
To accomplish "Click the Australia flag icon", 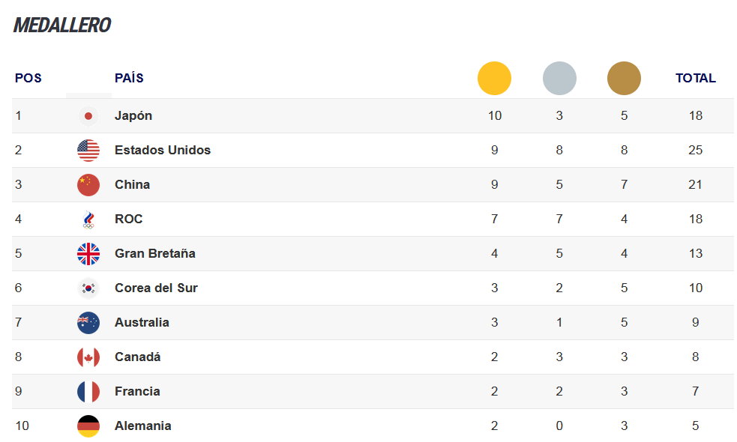I will pyautogui.click(x=88, y=323).
